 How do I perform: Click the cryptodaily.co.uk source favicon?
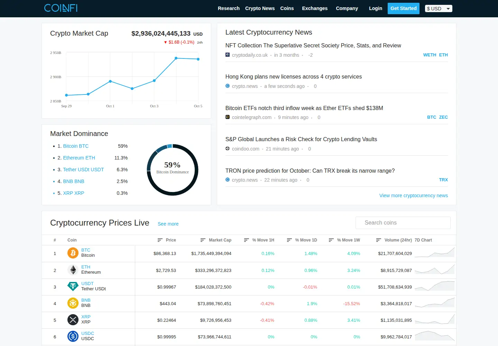click(228, 55)
